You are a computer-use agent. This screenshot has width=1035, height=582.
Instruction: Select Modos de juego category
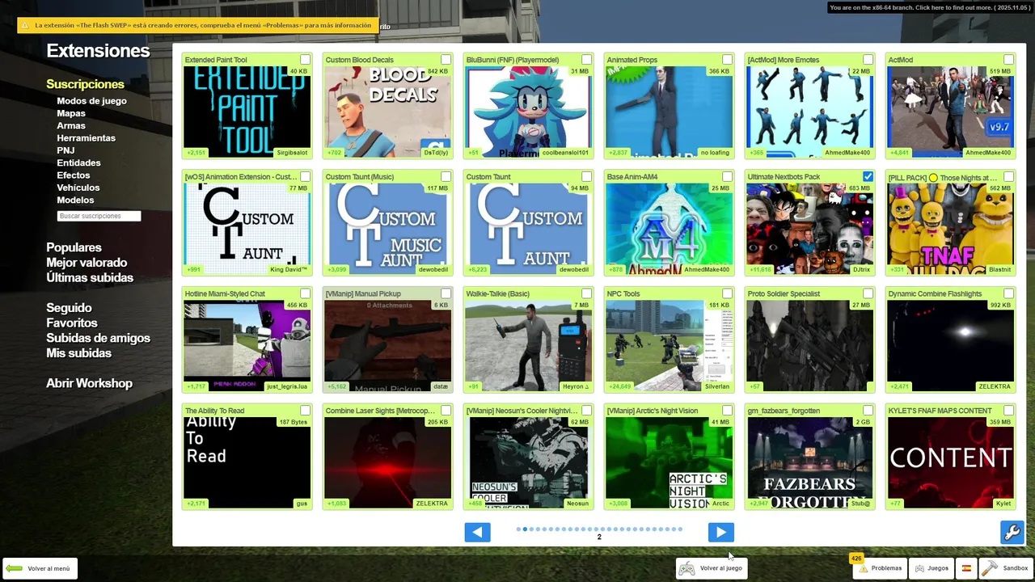[91, 101]
